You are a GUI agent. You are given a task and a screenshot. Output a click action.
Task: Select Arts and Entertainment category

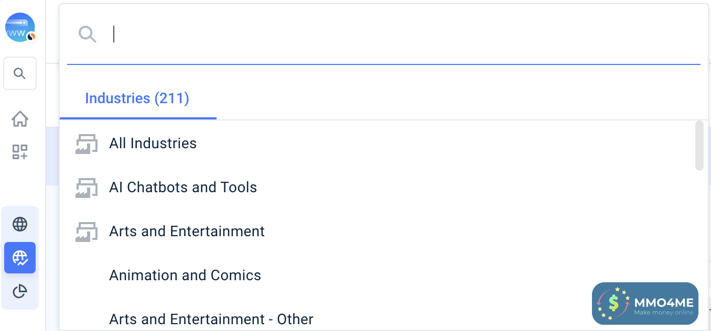[x=187, y=231]
